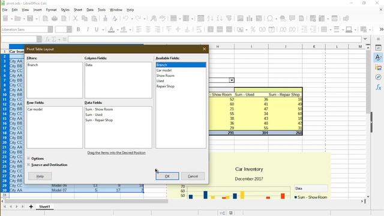The width and height of the screenshot is (384, 216).
Task: Open the Data menu
Action: [90, 10]
